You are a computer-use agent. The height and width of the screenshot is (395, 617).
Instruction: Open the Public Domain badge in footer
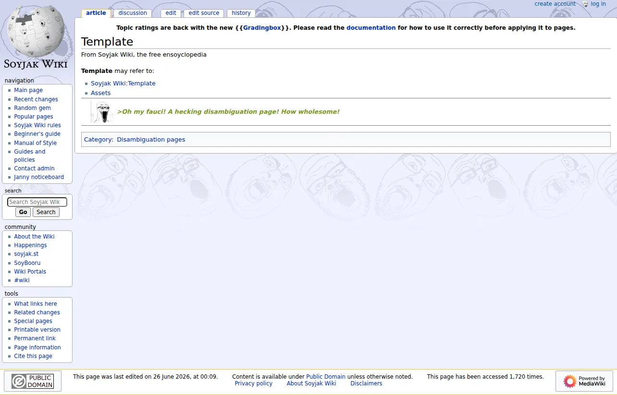(33, 381)
